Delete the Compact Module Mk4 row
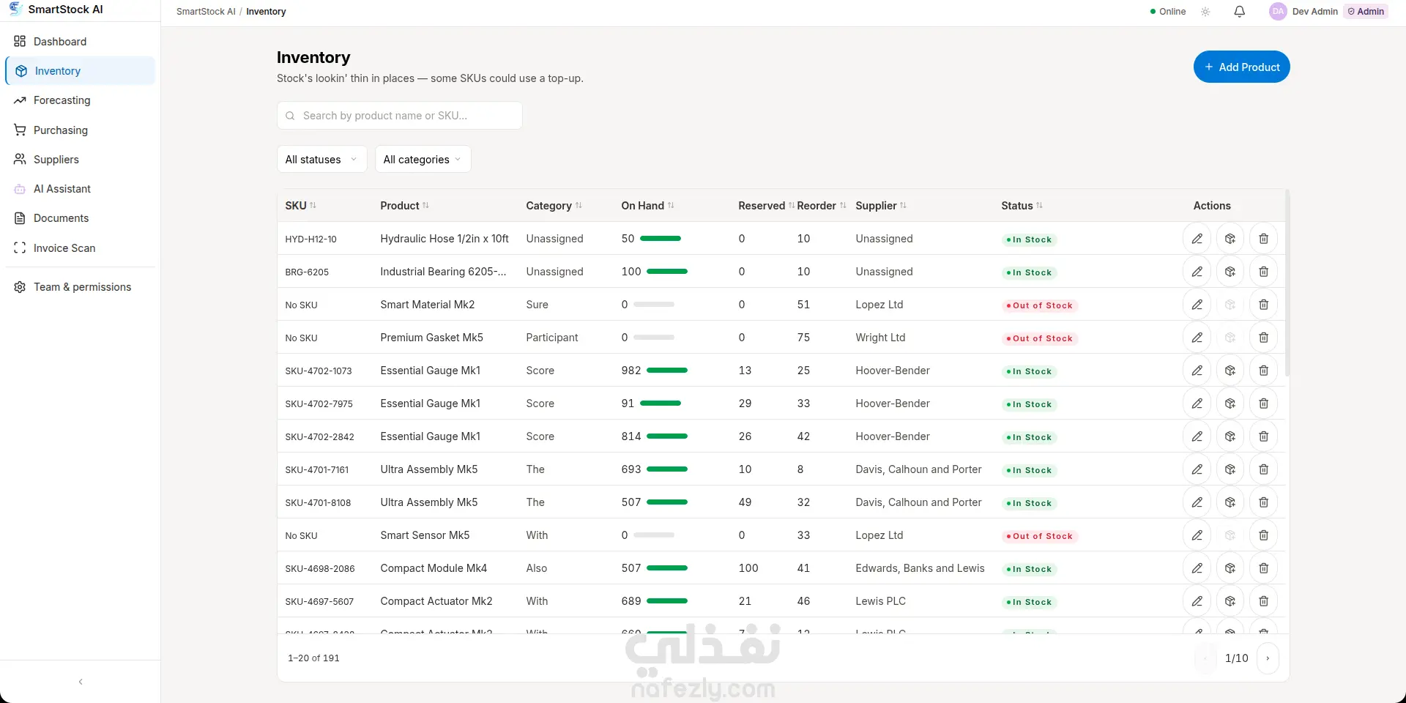The height and width of the screenshot is (703, 1406). click(1263, 568)
